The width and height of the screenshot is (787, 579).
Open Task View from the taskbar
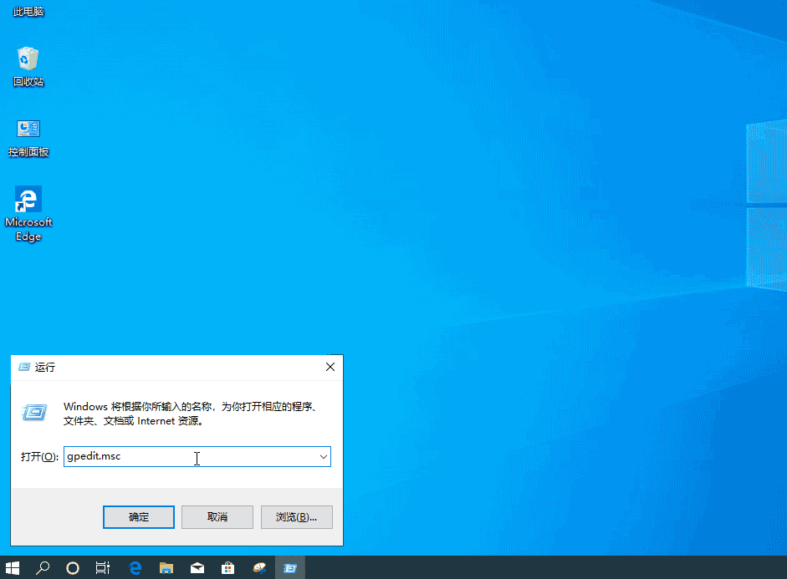(102, 567)
